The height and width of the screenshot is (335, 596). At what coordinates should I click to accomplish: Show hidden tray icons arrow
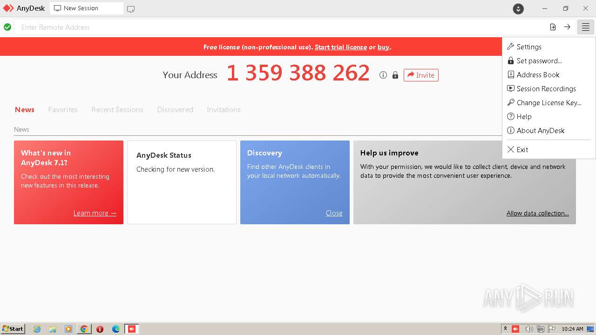pyautogui.click(x=505, y=329)
